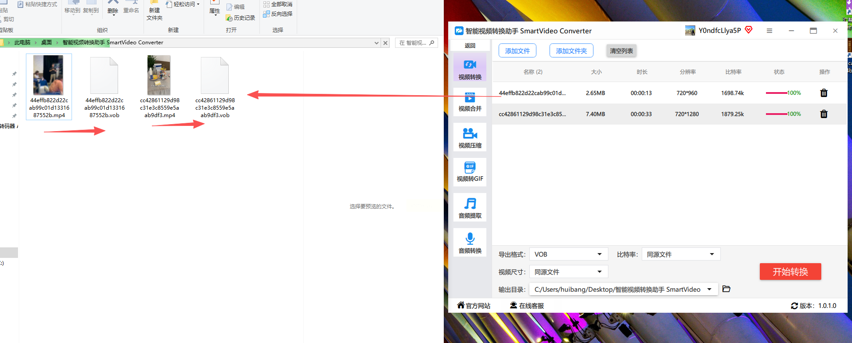Open the 输出目录 path dropdown
Image resolution: width=852 pixels, height=343 pixels.
(624, 289)
